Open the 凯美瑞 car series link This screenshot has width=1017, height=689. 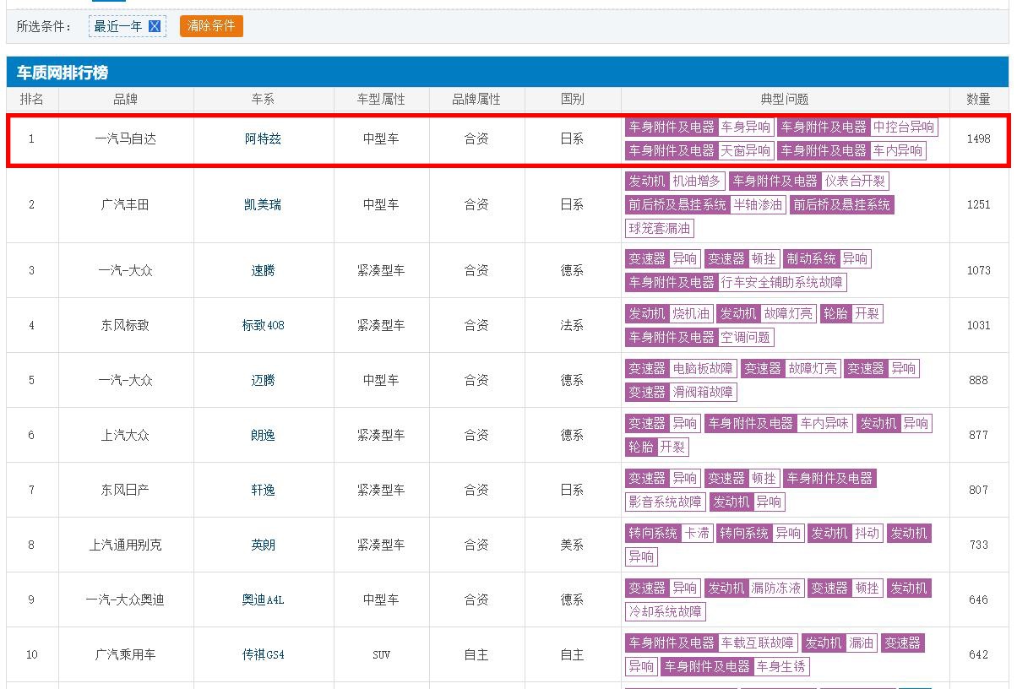coord(263,204)
